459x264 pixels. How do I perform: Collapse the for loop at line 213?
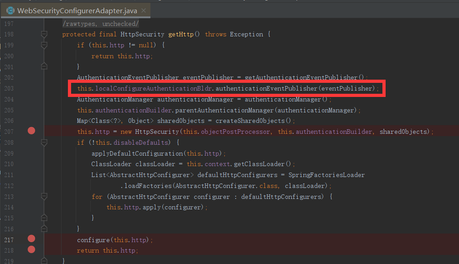44,196
